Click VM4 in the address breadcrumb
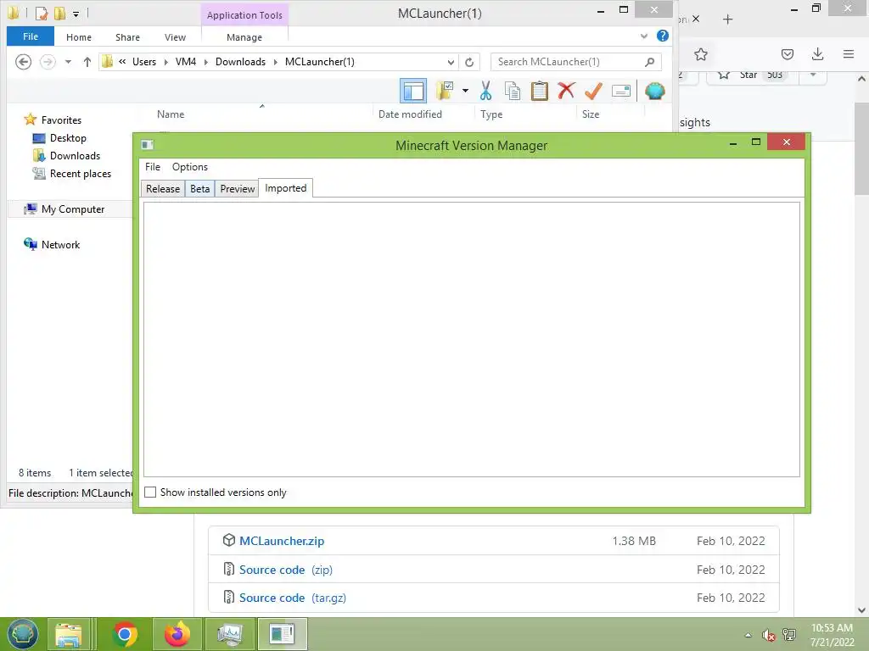Viewport: 869px width, 651px height. pyautogui.click(x=186, y=62)
